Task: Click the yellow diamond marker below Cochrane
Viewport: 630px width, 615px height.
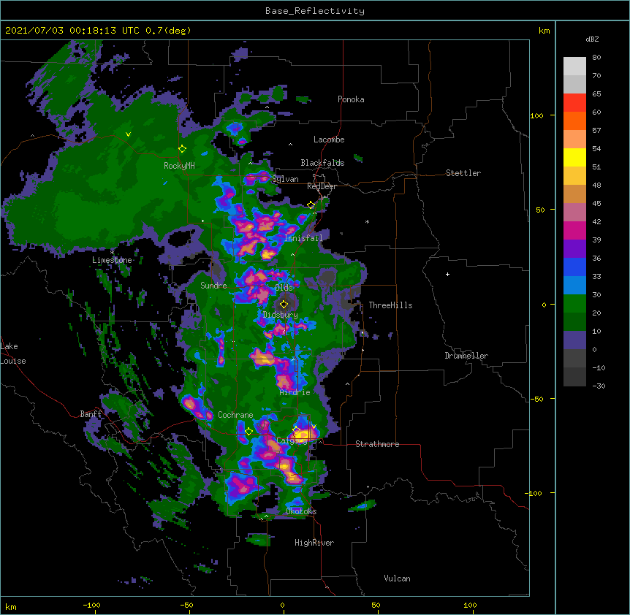Action: (248, 432)
